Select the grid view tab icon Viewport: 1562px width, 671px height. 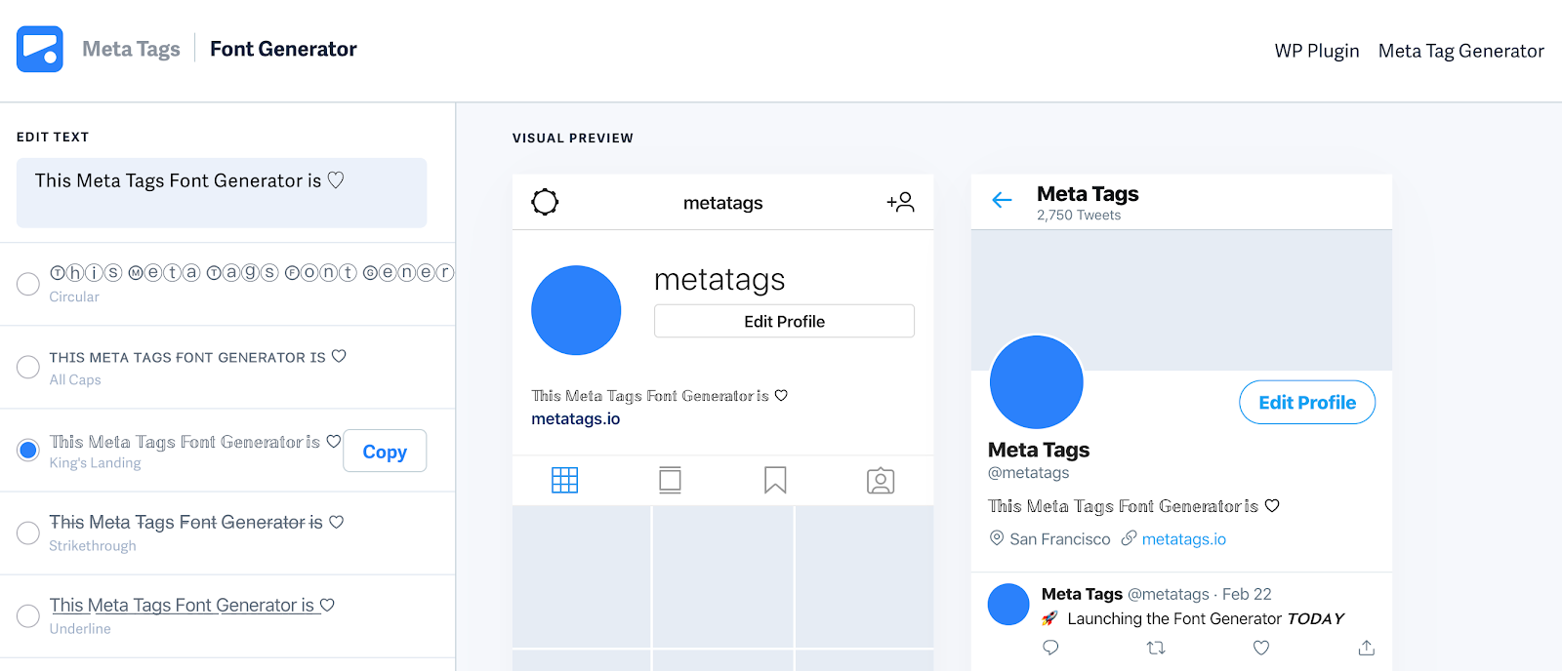565,480
